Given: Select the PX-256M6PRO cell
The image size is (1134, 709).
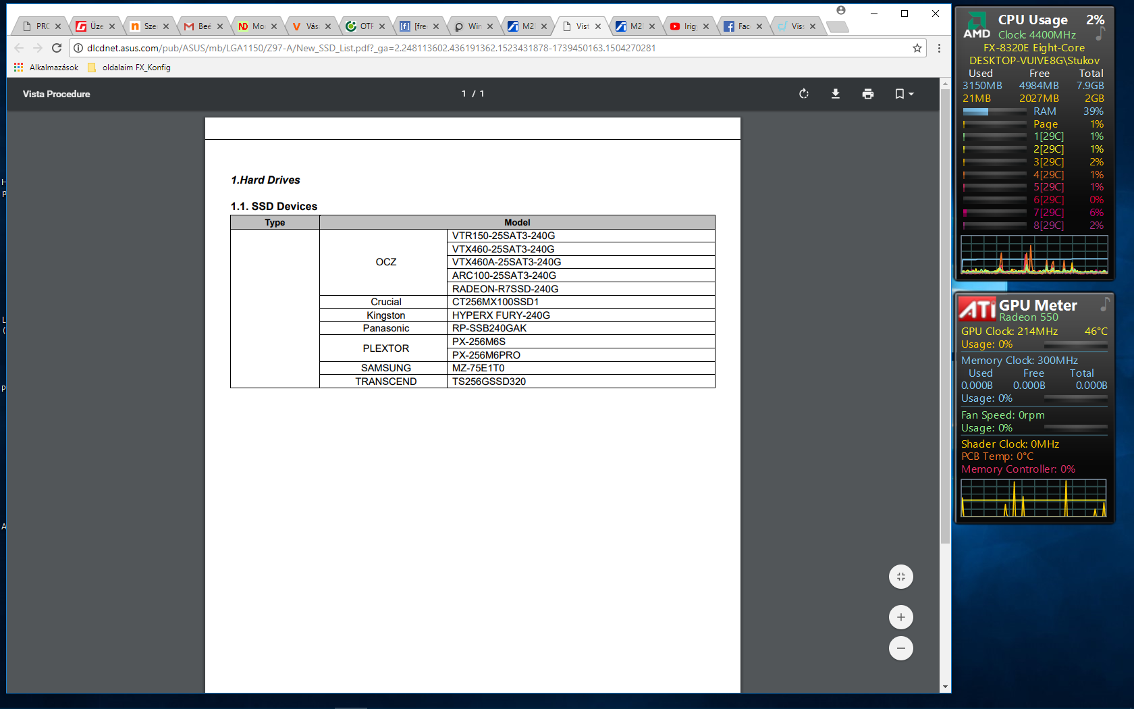Looking at the screenshot, I should [580, 355].
